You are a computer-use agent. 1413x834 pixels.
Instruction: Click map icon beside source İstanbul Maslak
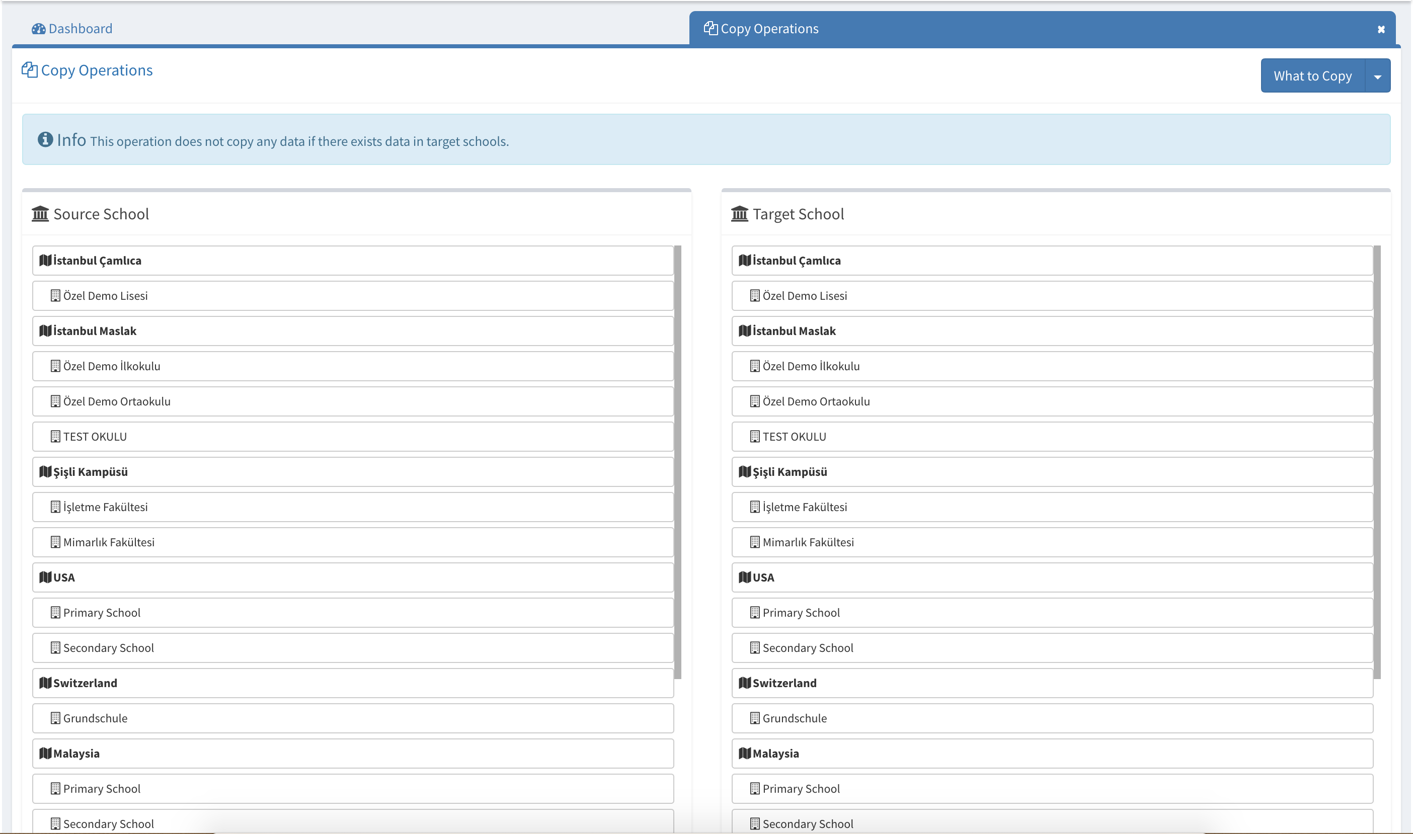coord(45,330)
